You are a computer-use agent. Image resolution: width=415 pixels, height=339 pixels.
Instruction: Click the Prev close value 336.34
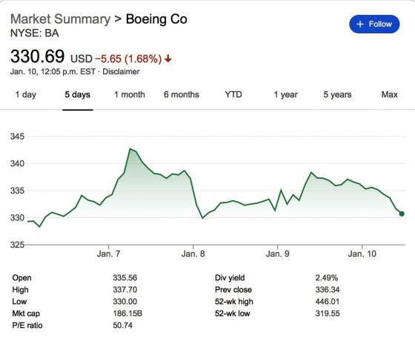pos(328,290)
